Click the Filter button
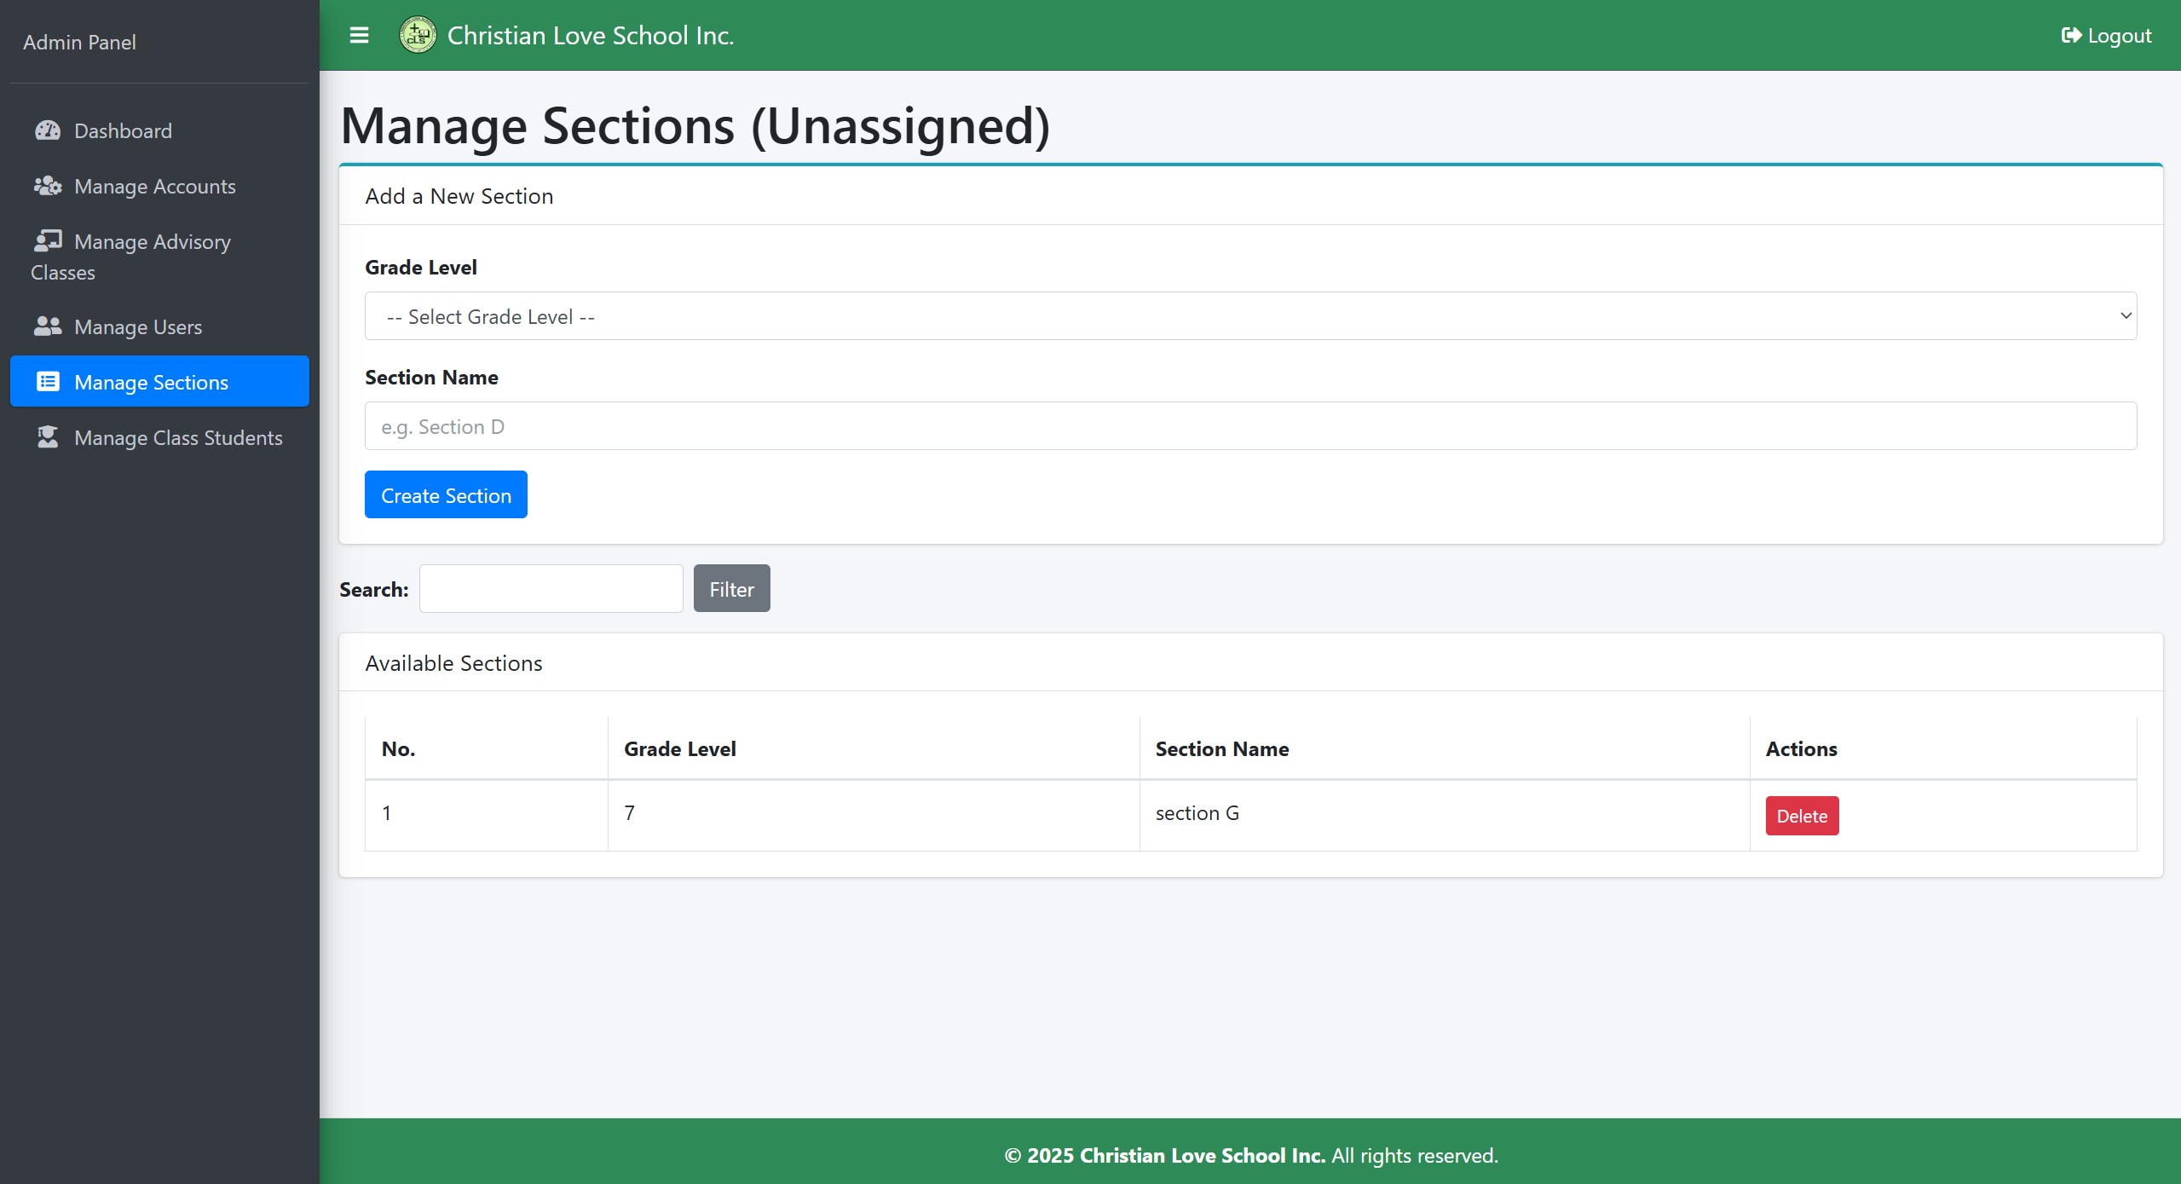Image resolution: width=2181 pixels, height=1184 pixels. tap(731, 589)
